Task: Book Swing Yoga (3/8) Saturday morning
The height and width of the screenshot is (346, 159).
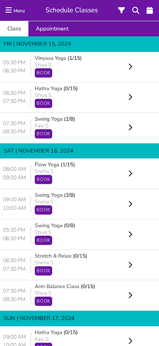Action: pyautogui.click(x=44, y=210)
